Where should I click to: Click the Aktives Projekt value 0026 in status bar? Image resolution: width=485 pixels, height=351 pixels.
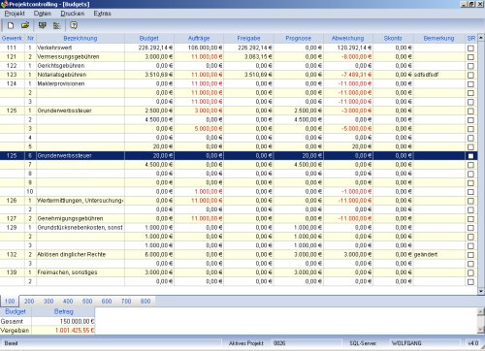tap(279, 343)
